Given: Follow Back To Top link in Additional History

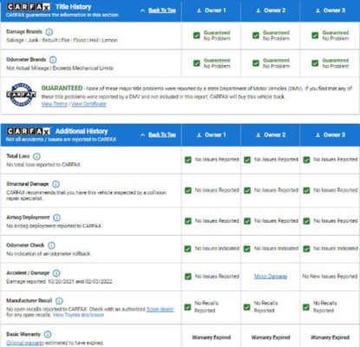Looking at the screenshot, I should coord(162,134).
